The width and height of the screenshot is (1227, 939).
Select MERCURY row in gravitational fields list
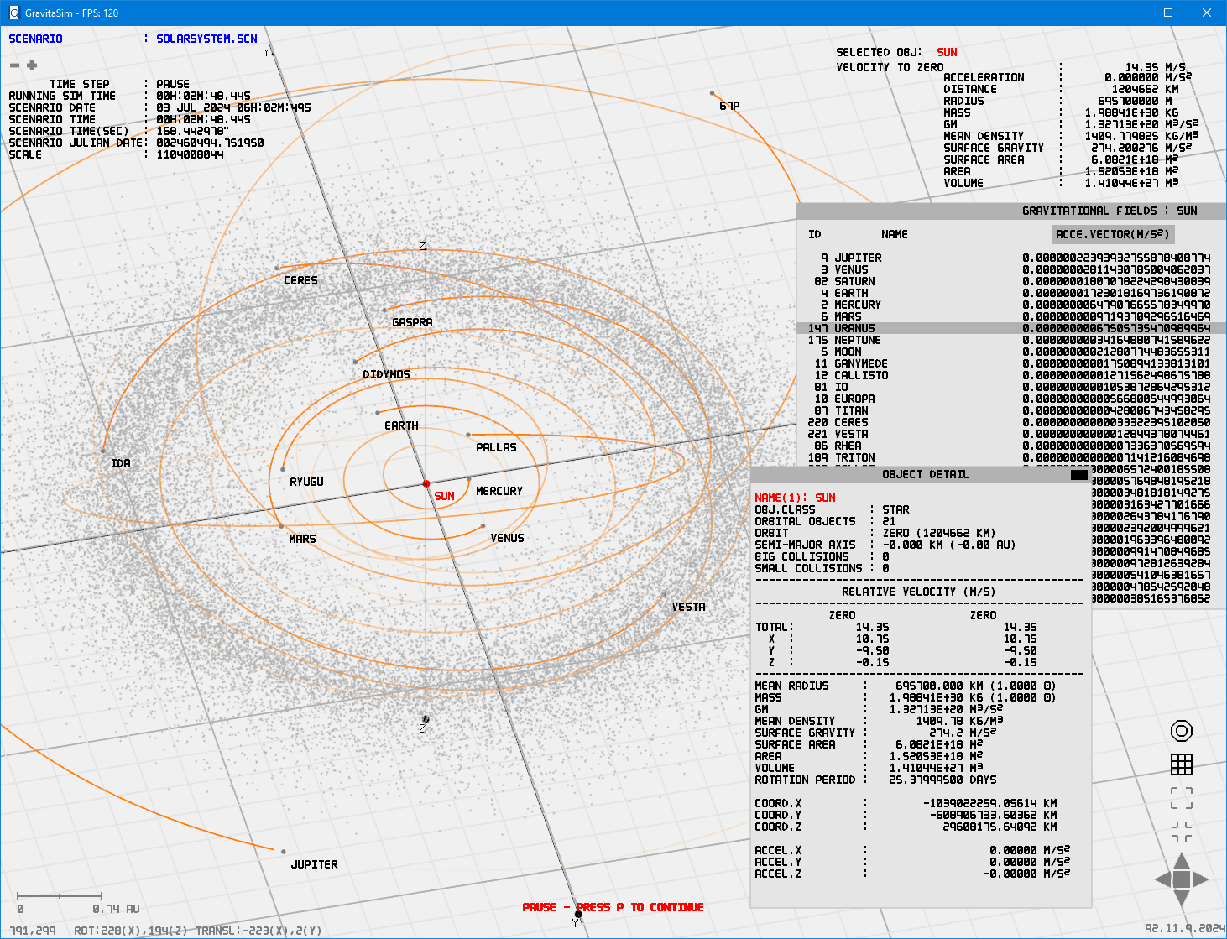pyautogui.click(x=1011, y=305)
